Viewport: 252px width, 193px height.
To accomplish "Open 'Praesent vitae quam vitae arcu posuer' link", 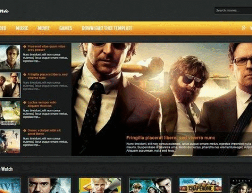I will tap(46, 48).
